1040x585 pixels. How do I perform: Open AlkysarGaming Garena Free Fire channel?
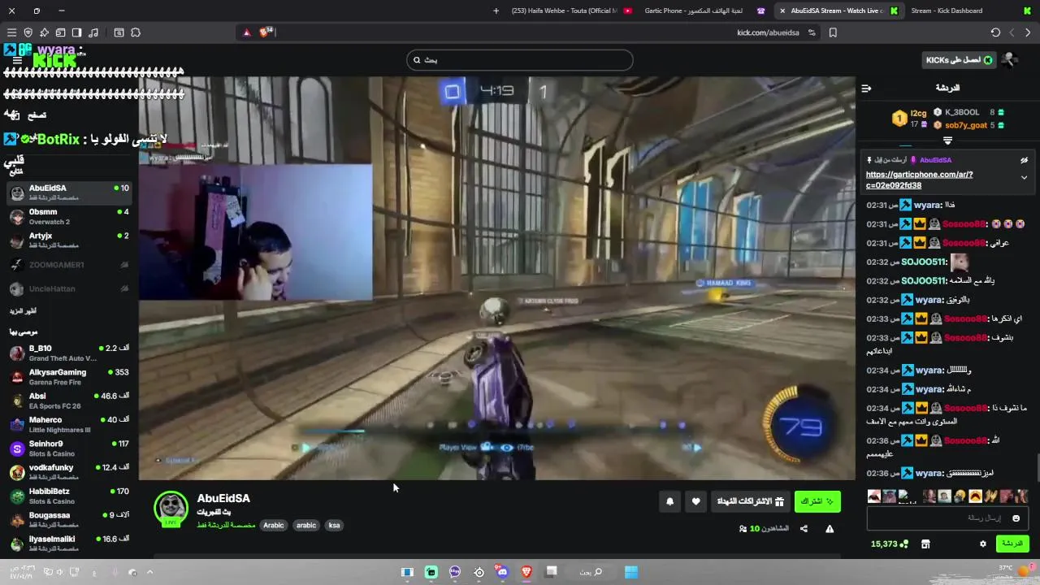click(68, 377)
